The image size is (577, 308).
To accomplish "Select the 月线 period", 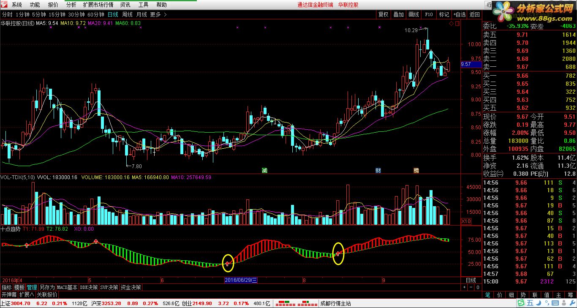I will pyautogui.click(x=142, y=14).
